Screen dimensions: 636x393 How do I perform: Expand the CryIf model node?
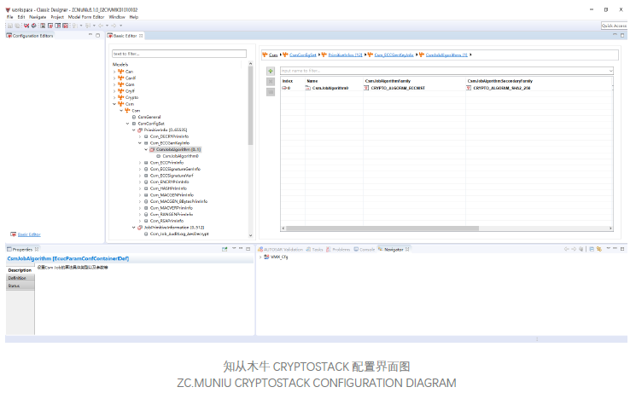(x=114, y=91)
